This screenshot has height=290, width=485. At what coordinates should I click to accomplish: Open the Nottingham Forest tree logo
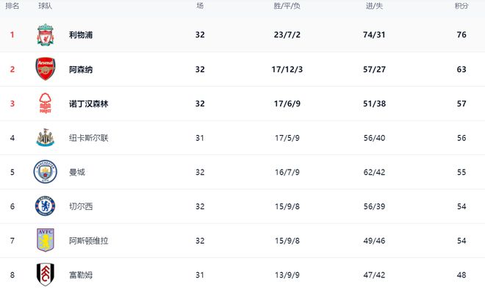(x=45, y=104)
